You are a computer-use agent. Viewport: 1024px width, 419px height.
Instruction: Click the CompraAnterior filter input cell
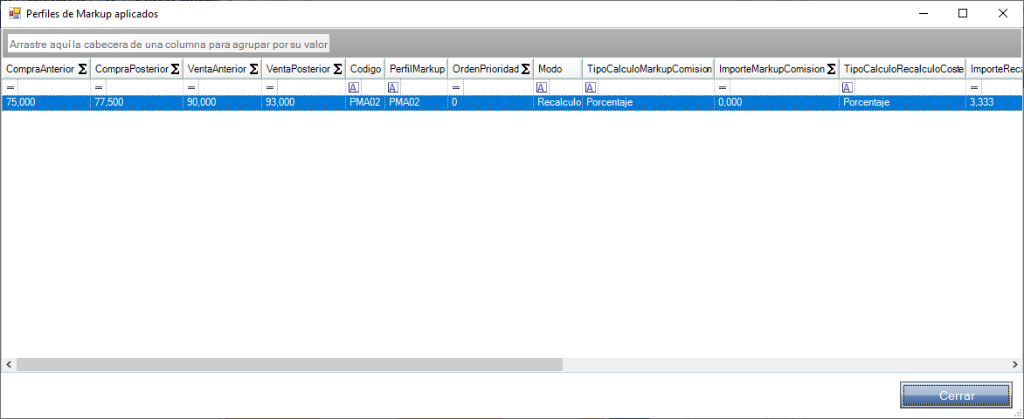pos(53,87)
